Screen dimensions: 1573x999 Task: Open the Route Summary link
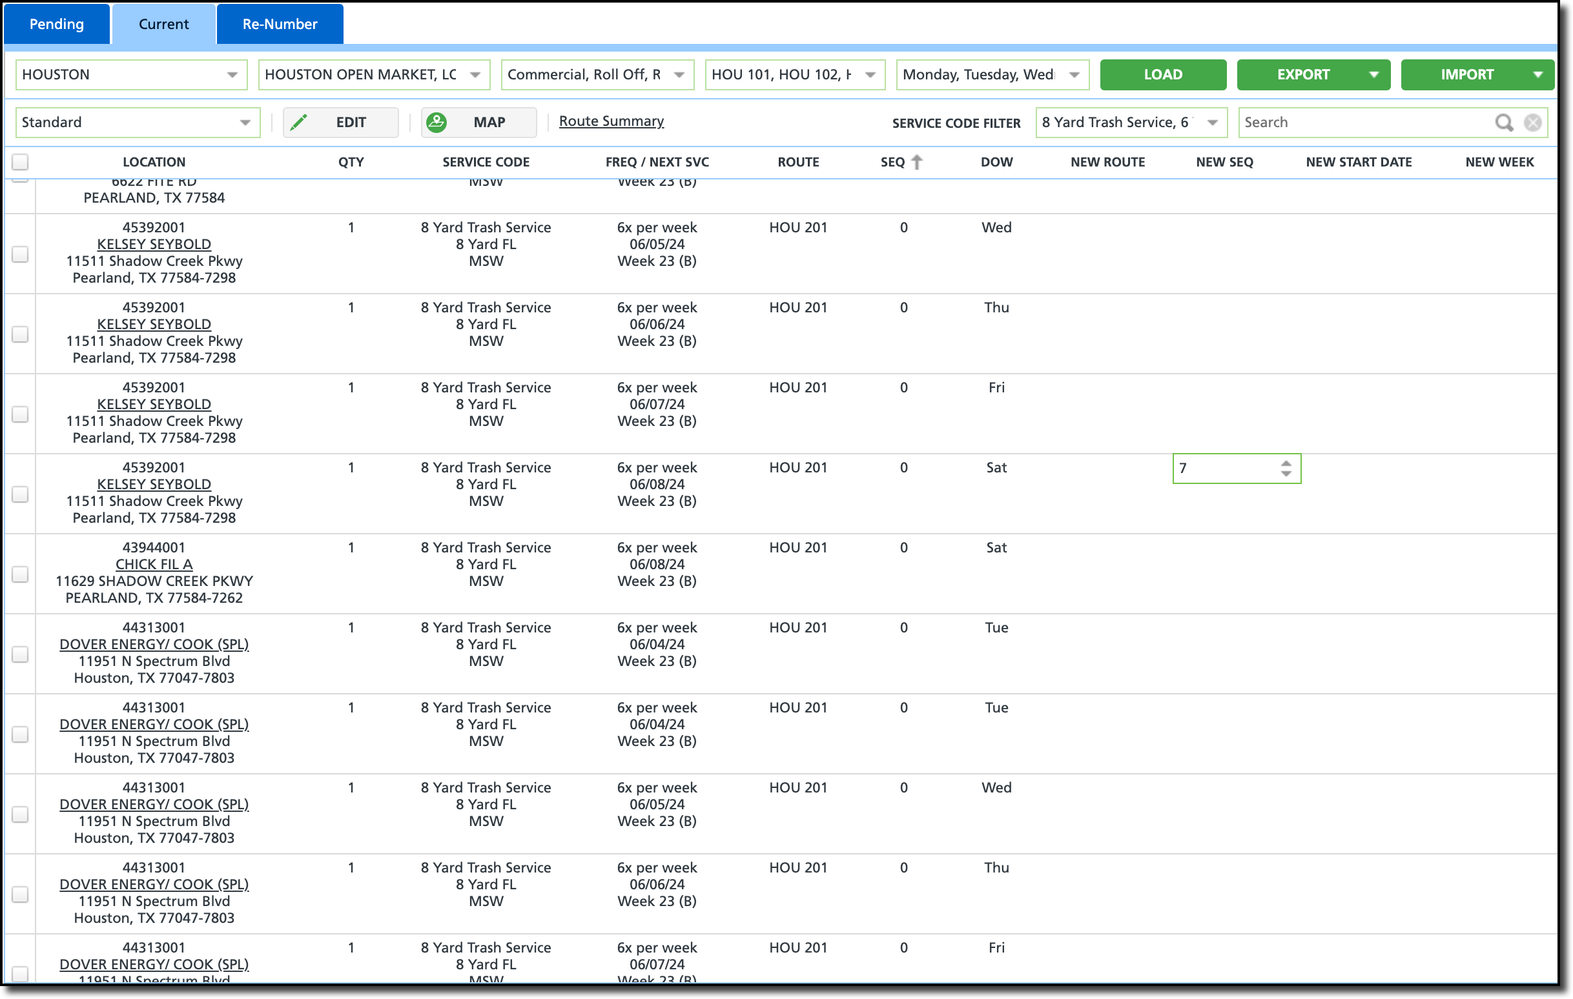(x=611, y=121)
